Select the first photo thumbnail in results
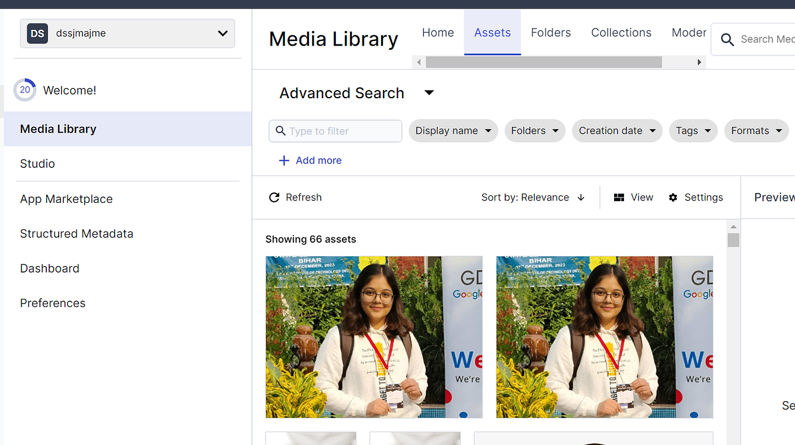The image size is (795, 445). tap(373, 337)
